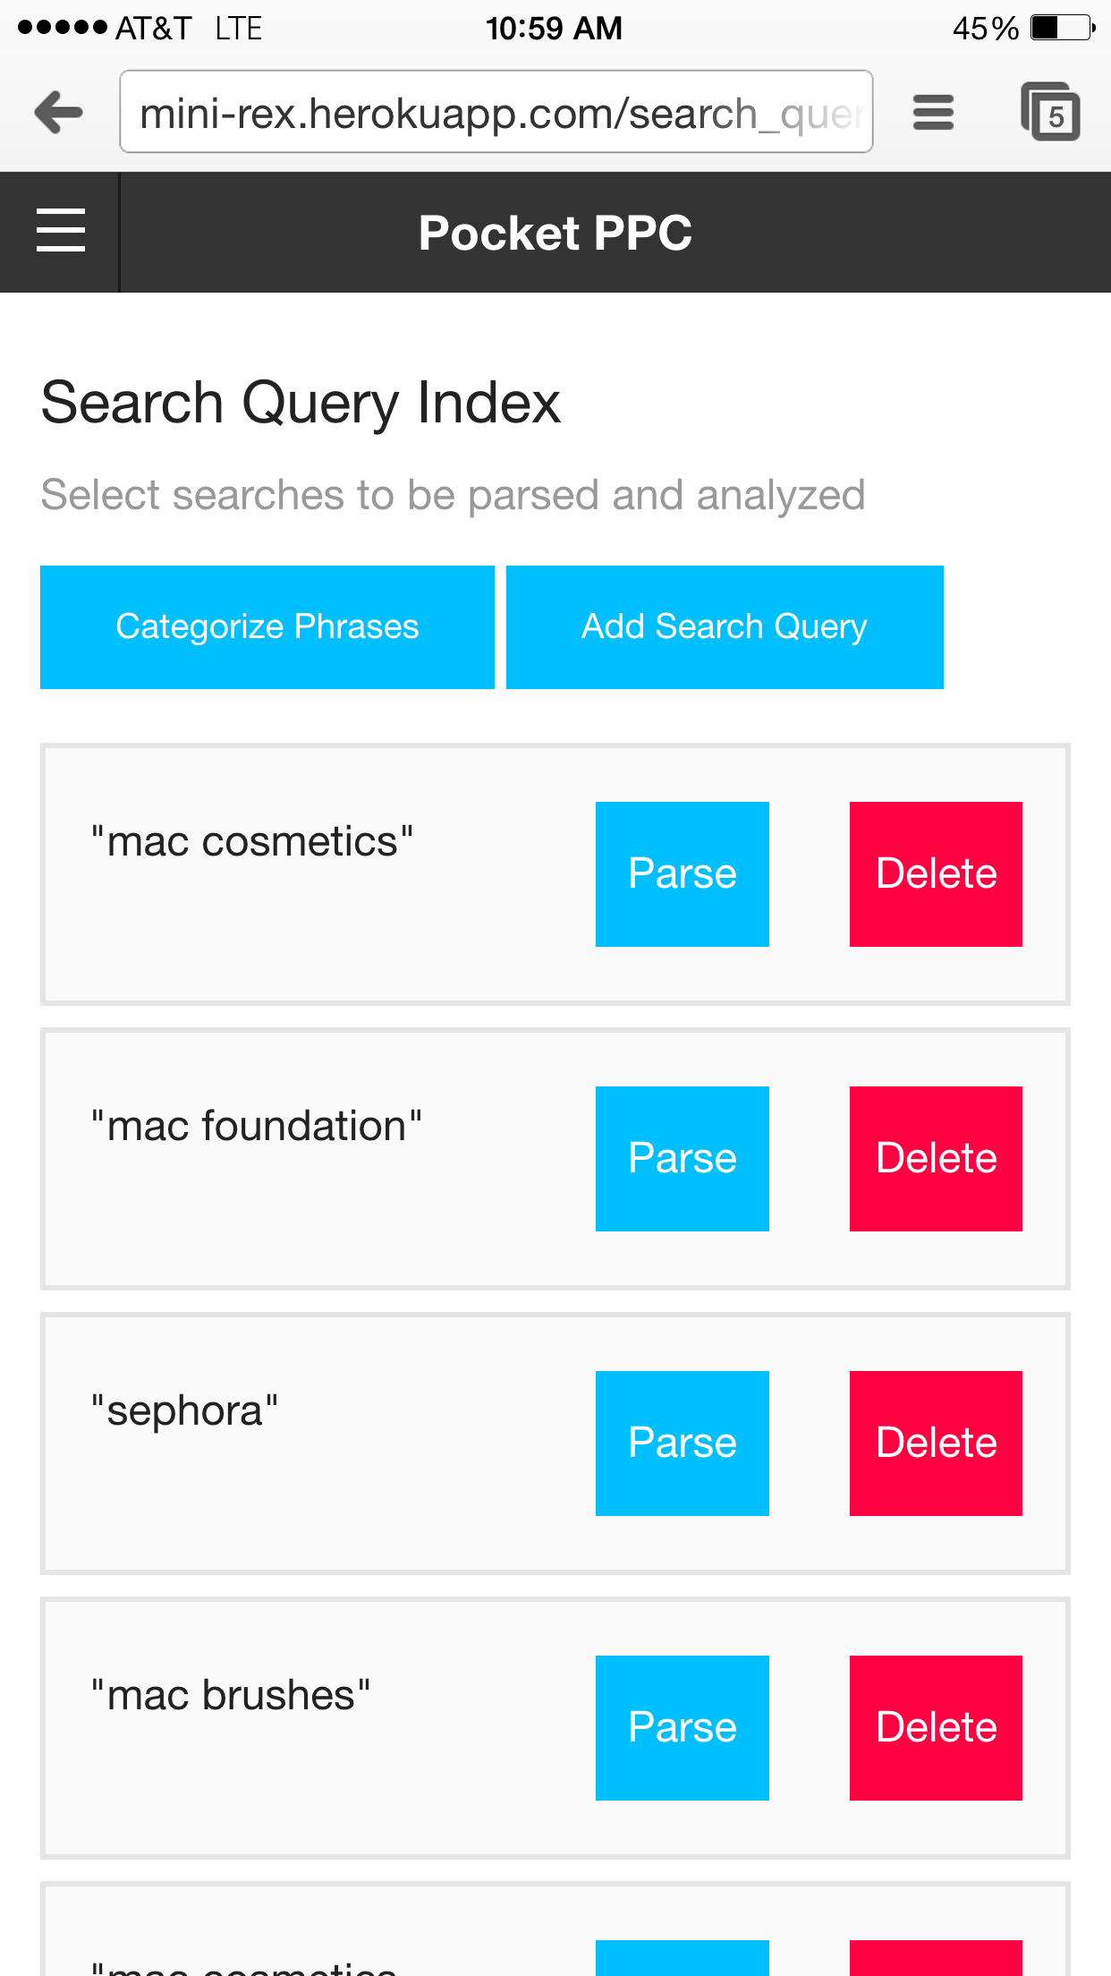Tap the Pocket PPC header title
Viewport: 1111px width, 1976px height.
point(555,233)
